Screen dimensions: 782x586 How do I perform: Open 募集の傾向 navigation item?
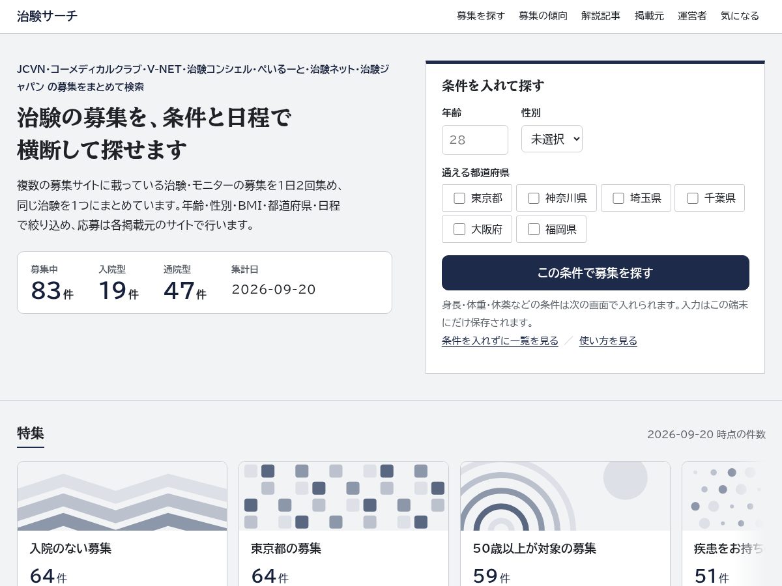(543, 16)
